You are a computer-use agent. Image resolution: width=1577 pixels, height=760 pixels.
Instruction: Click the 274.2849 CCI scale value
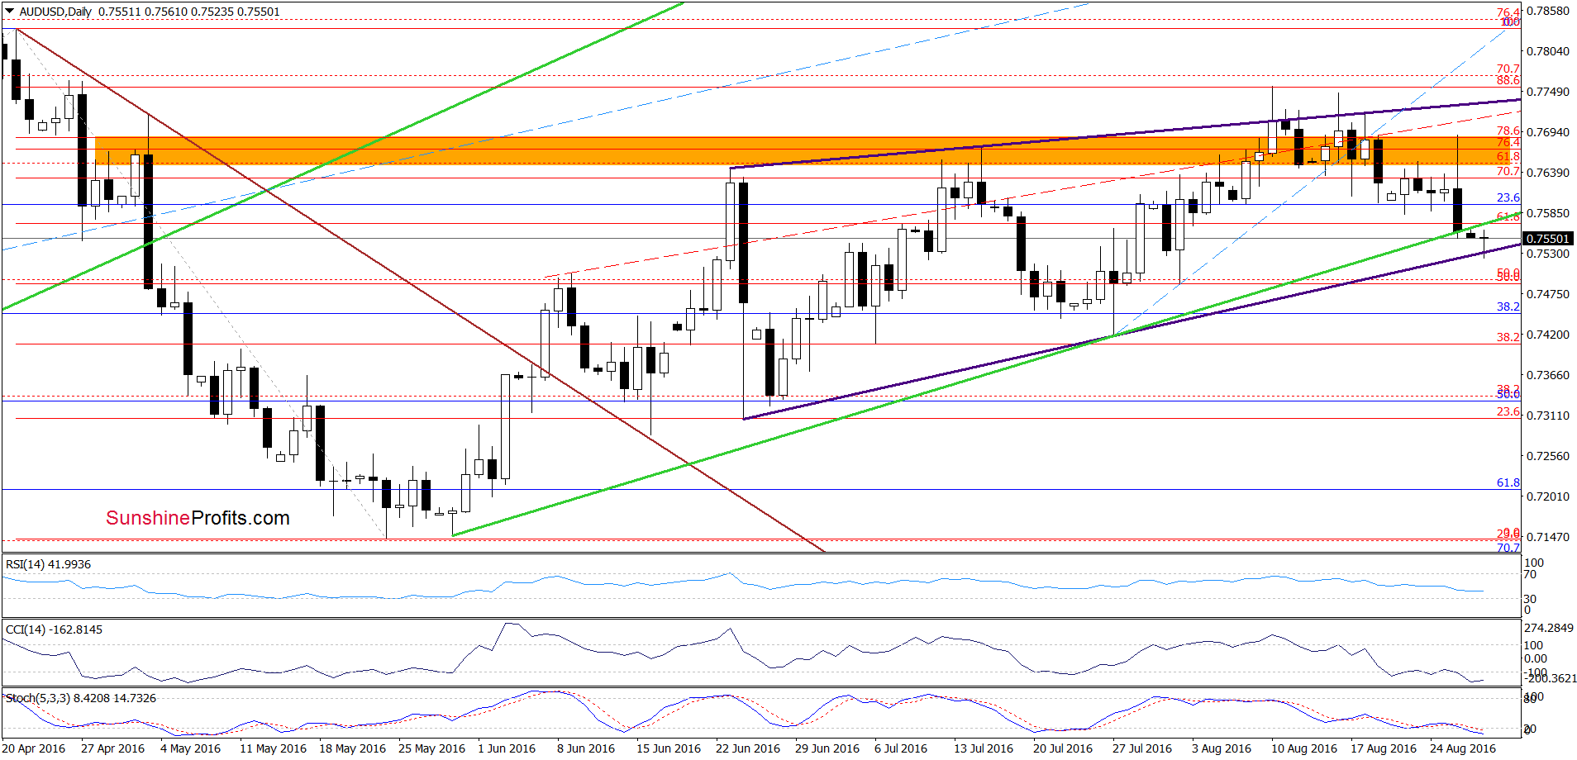(1548, 628)
